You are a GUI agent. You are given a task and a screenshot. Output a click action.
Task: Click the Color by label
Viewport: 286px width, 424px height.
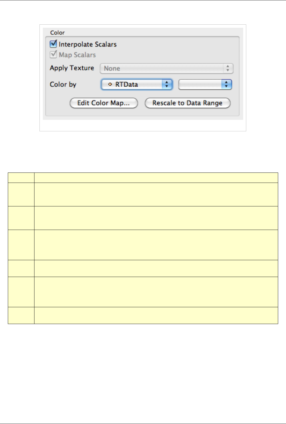click(63, 85)
